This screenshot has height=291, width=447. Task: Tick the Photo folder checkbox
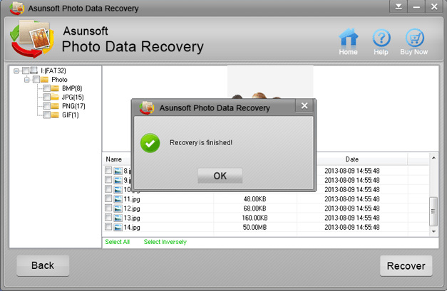click(36, 80)
